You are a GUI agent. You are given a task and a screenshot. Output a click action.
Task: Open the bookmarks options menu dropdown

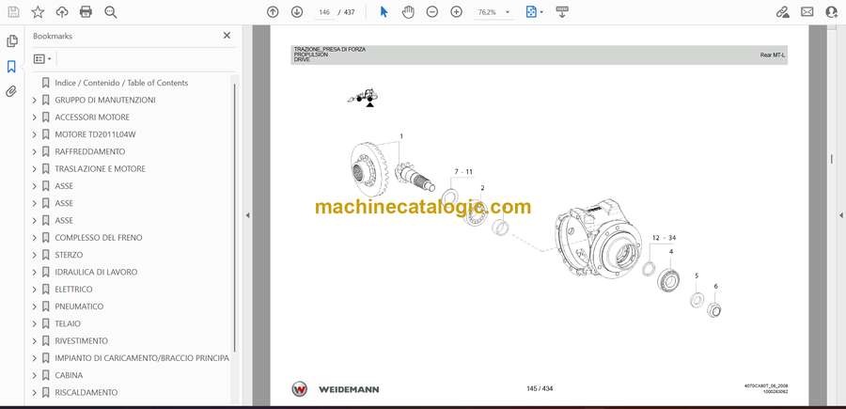click(42, 58)
